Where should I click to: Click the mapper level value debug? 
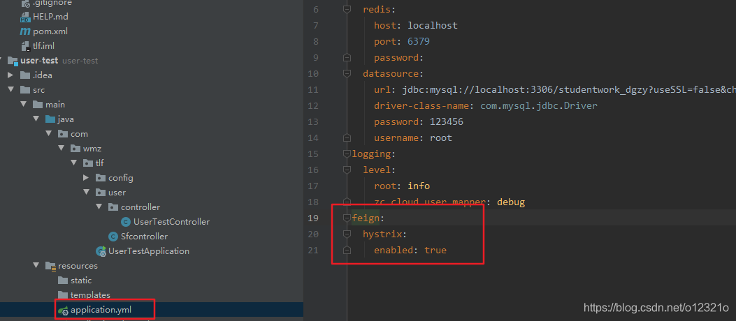[511, 202]
